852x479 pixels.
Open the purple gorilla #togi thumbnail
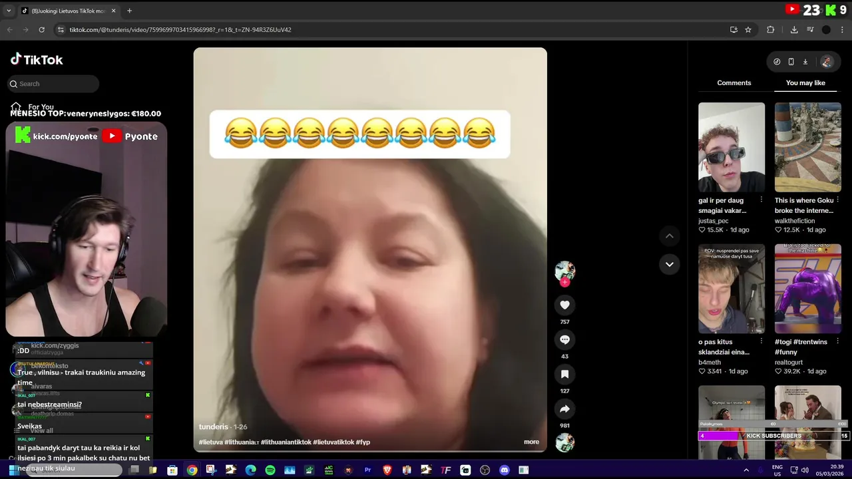[807, 289]
